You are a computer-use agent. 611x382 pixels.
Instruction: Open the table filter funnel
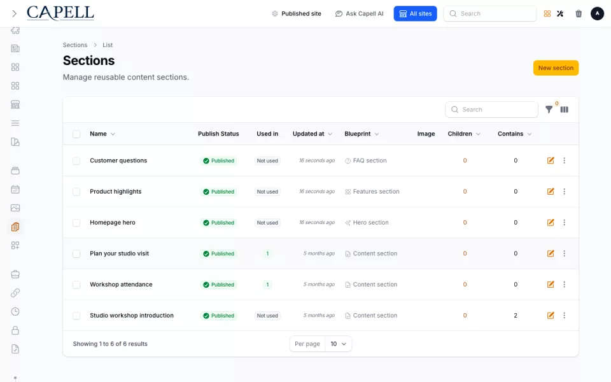pos(549,110)
